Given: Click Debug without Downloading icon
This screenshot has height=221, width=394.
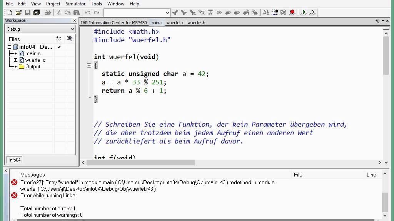Looking at the screenshot, I should [x=312, y=13].
